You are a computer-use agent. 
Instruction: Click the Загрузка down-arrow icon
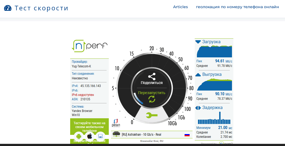(x=198, y=42)
